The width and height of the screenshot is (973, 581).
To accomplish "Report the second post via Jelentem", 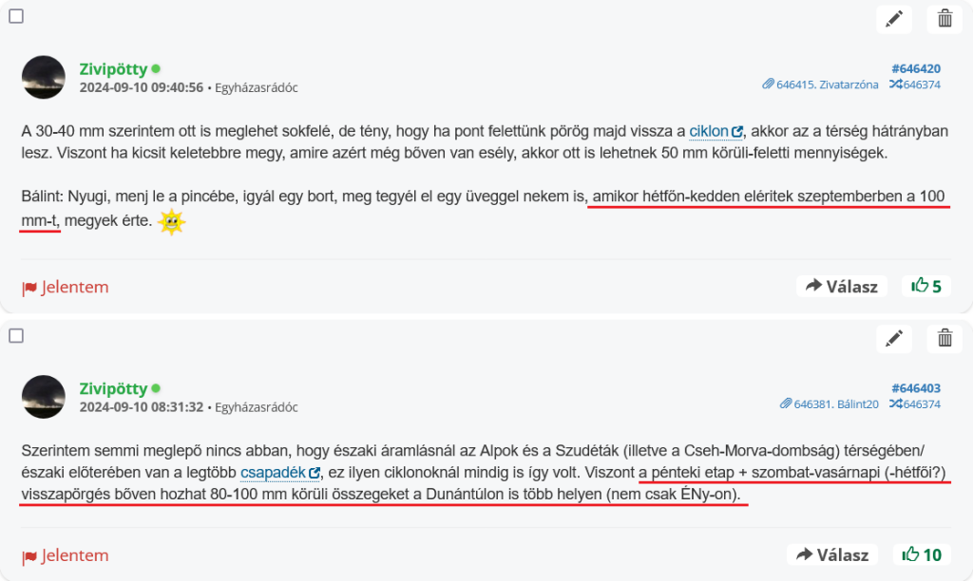I will [x=65, y=555].
